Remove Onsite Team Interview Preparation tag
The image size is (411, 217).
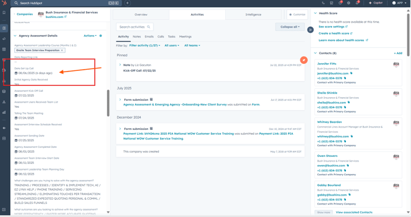pos(62,50)
